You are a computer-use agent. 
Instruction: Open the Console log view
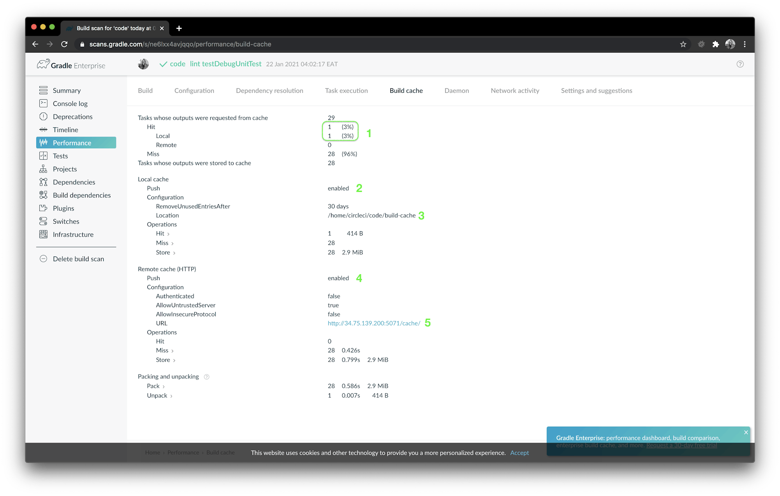[x=69, y=103]
